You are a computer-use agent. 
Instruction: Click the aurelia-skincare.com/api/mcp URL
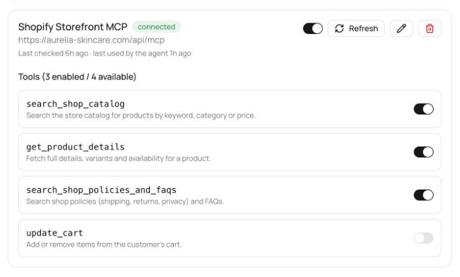pyautogui.click(x=91, y=40)
